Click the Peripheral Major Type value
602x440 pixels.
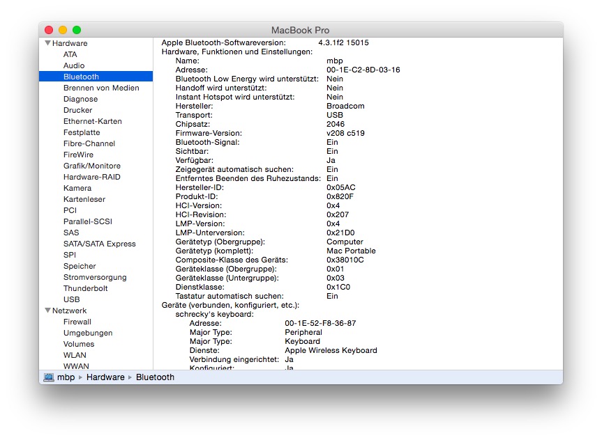pos(303,332)
